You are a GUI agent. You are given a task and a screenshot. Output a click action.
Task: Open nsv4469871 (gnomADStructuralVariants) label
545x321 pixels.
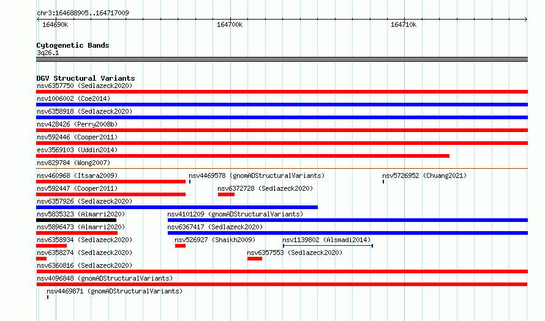click(115, 291)
